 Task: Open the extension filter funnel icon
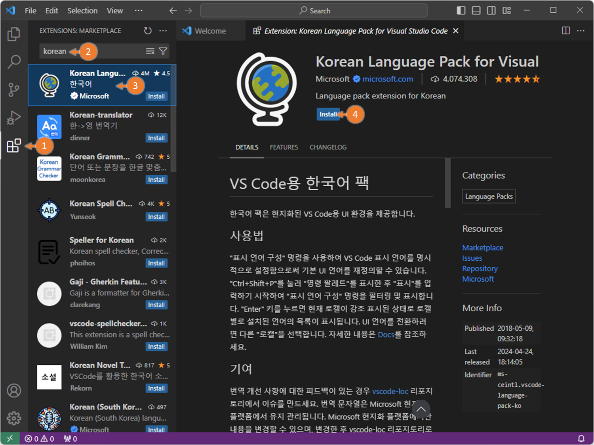(163, 51)
